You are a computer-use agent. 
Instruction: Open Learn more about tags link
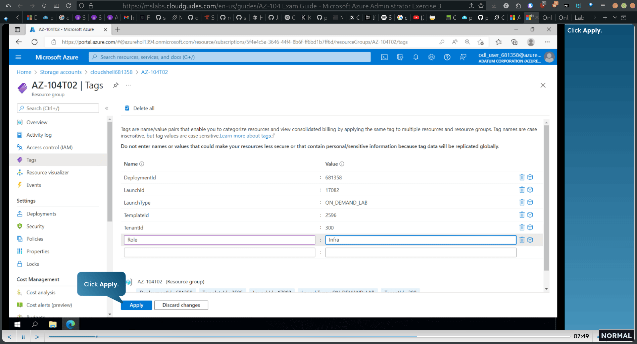247,136
